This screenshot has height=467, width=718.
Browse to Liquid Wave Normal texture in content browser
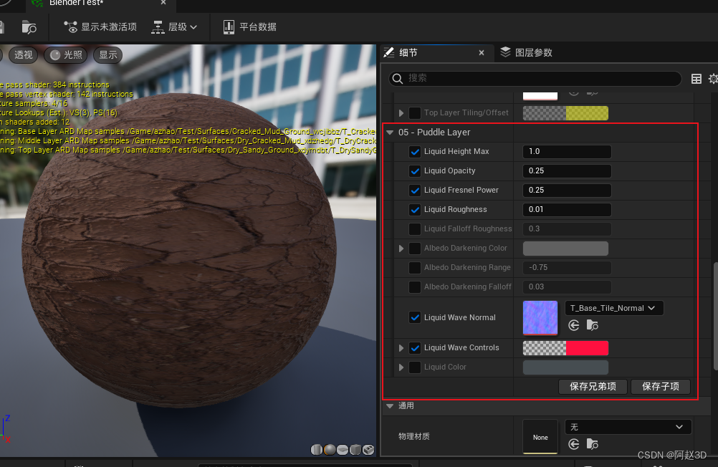593,325
